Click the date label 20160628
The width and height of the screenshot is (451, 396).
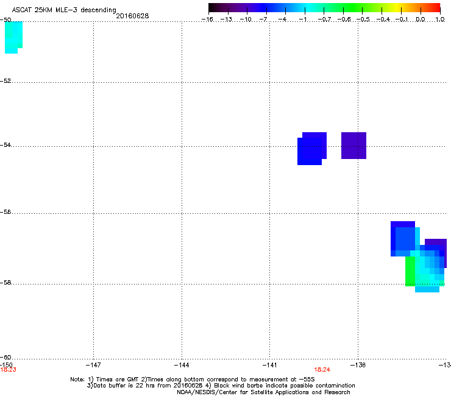coord(132,16)
